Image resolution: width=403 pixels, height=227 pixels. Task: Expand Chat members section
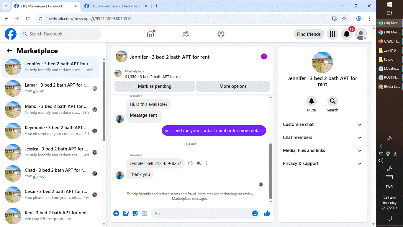(322, 137)
